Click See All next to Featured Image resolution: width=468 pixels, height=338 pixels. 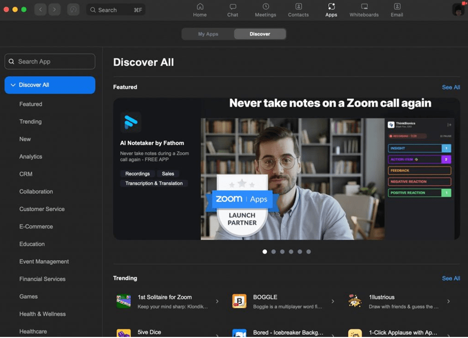click(451, 87)
